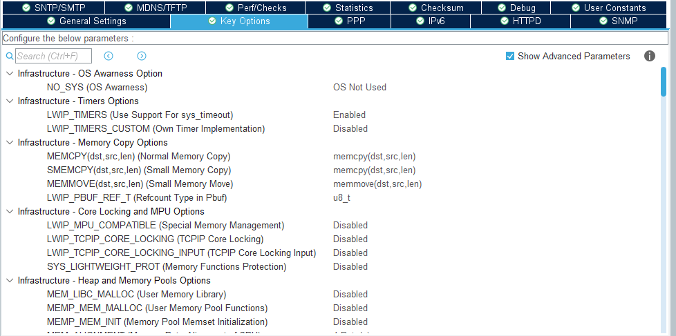Change LWIP_TIMERS Enabled value
676x336 pixels.
click(x=349, y=115)
